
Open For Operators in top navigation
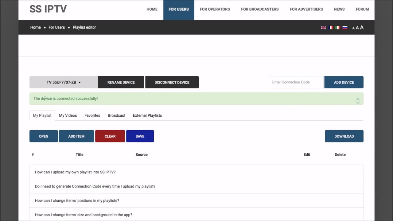tap(215, 9)
